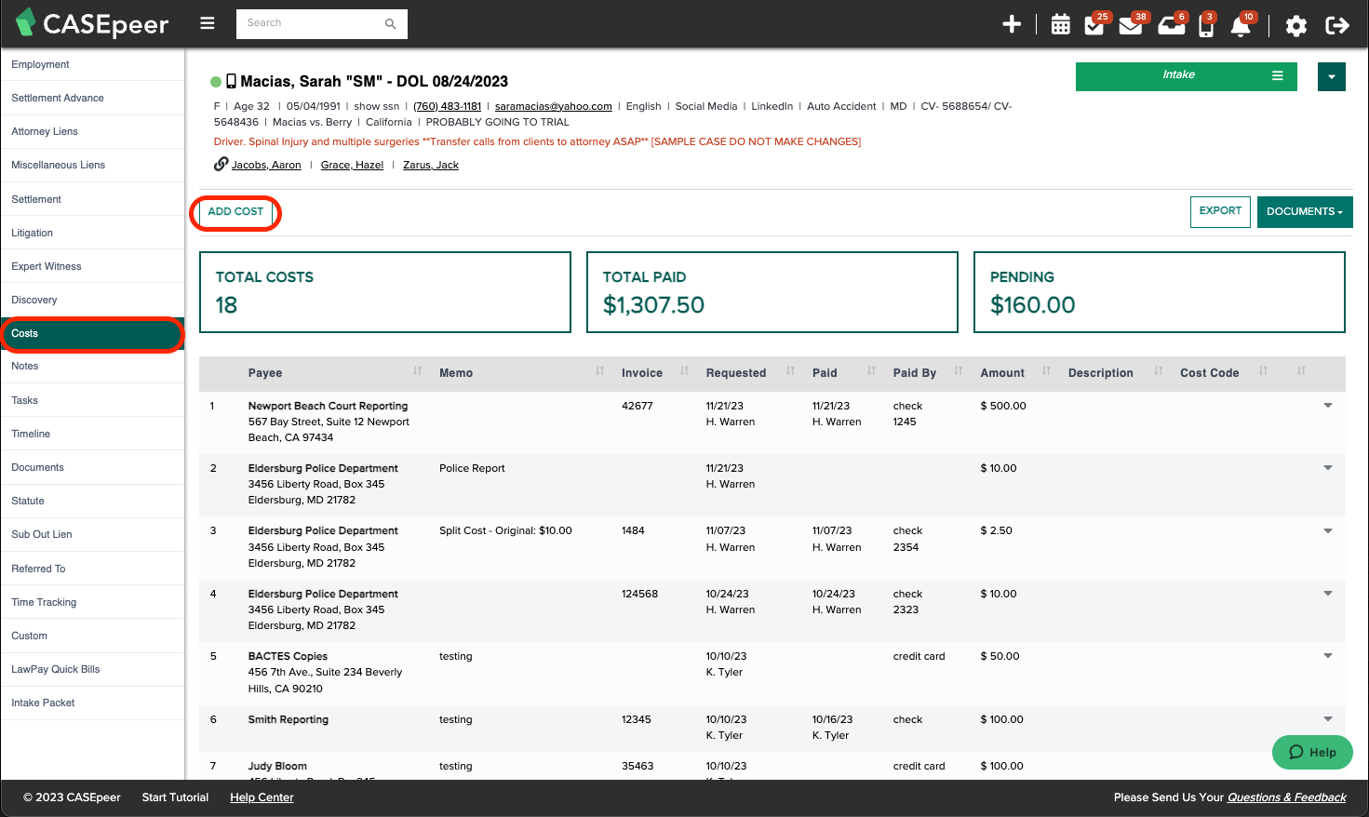Viewport: 1369px width, 817px height.
Task: Click saramacias@yahoo.com email link
Action: point(554,106)
